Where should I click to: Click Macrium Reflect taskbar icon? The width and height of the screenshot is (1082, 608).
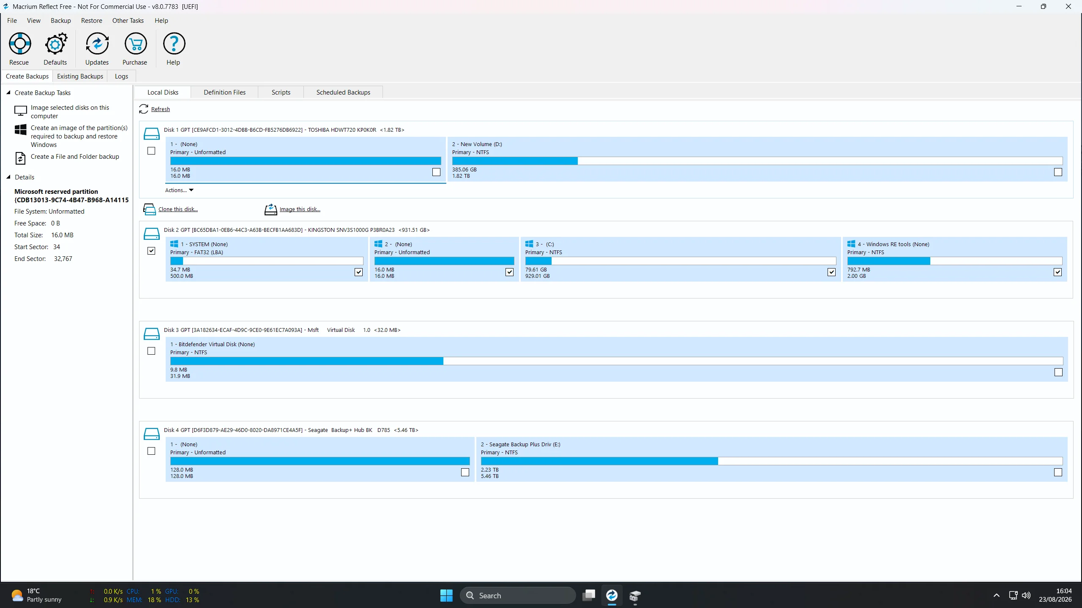(612, 595)
